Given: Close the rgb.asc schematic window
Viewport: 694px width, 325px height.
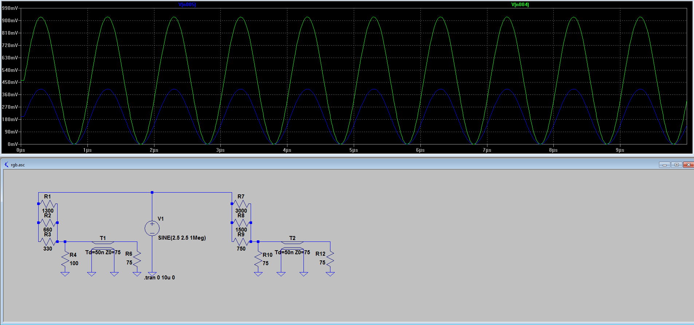Looking at the screenshot, I should (688, 165).
